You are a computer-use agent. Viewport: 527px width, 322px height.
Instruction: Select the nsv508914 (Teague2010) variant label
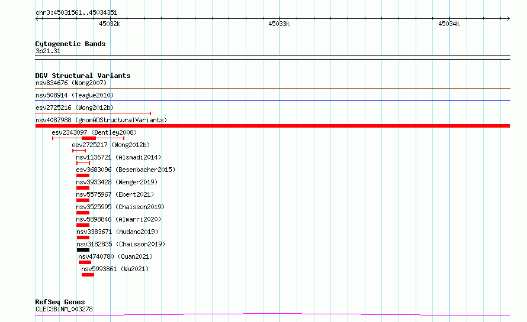click(75, 95)
